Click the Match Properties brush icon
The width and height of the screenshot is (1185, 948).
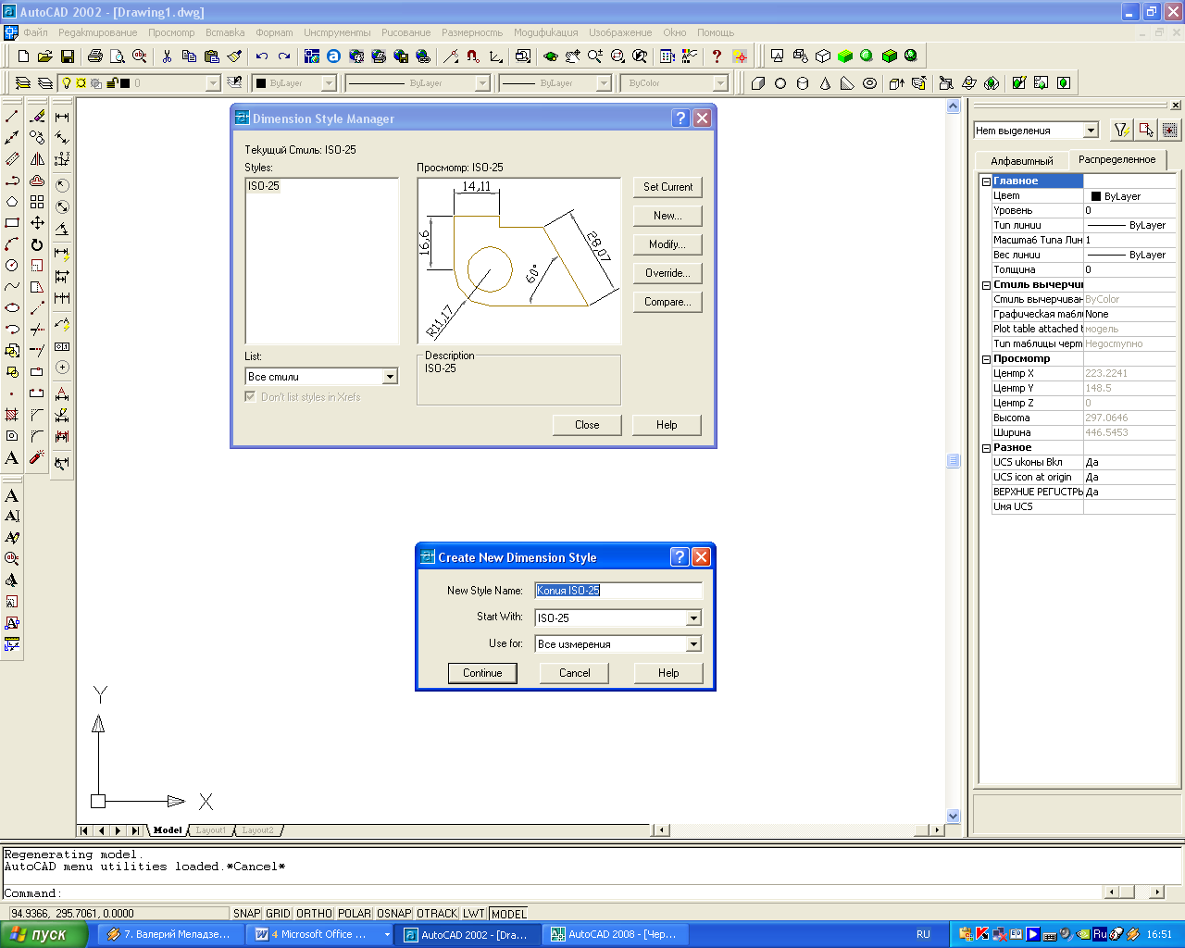click(x=234, y=56)
